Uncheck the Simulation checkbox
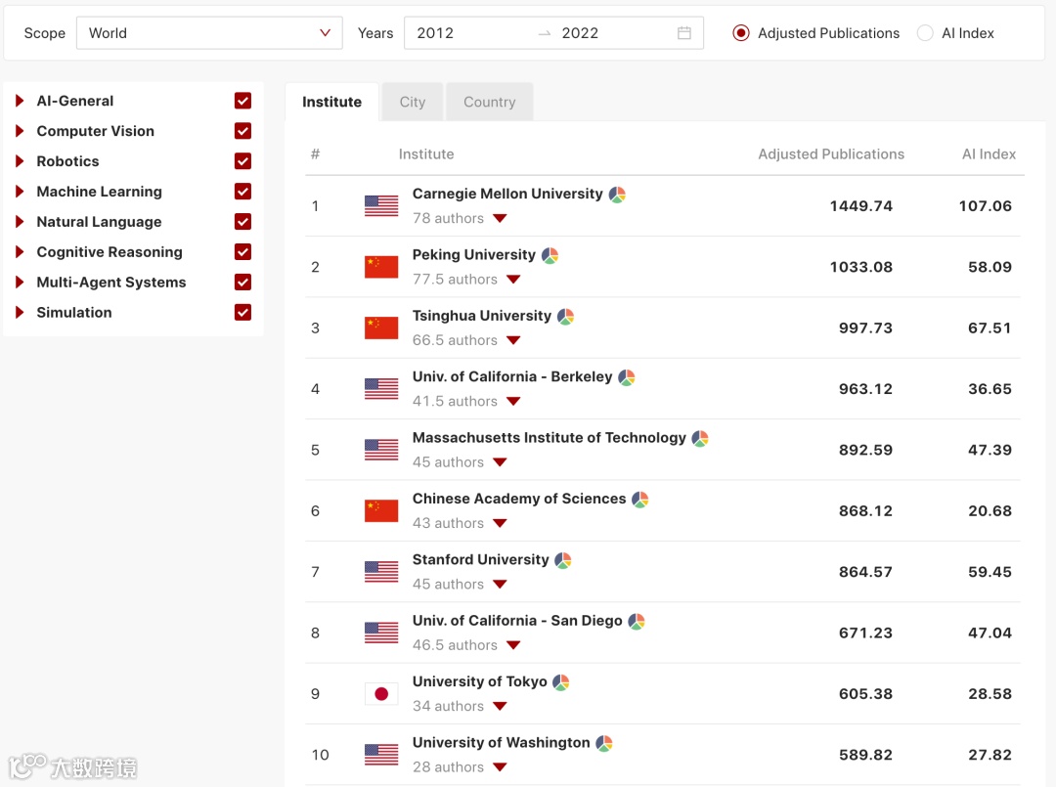 click(x=242, y=313)
